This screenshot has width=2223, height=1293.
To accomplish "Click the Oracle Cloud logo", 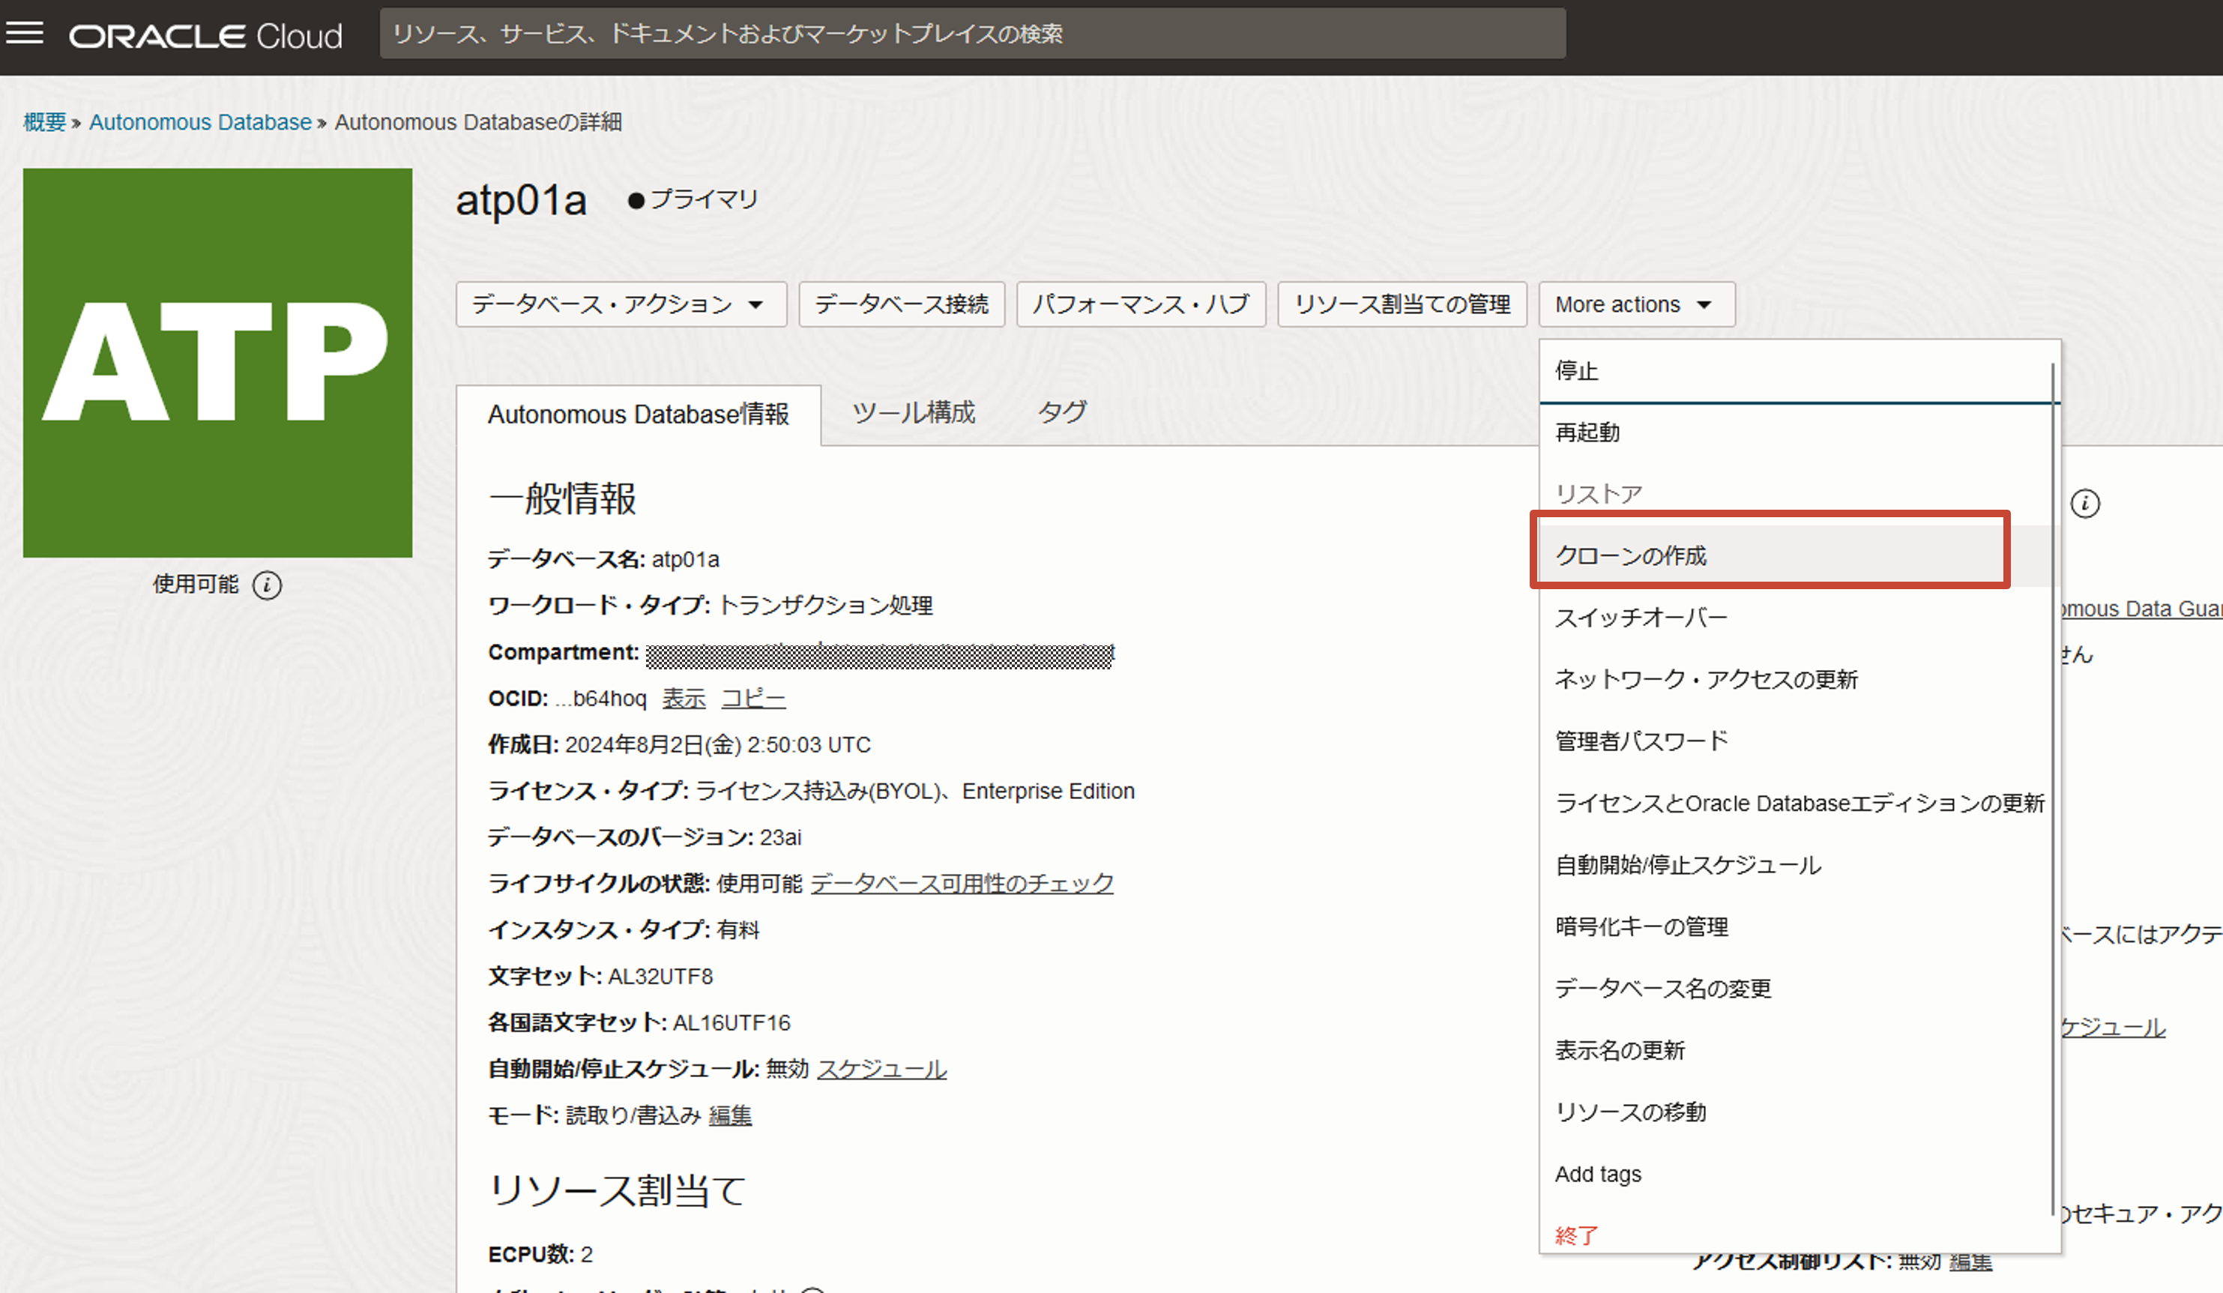I will click(205, 36).
